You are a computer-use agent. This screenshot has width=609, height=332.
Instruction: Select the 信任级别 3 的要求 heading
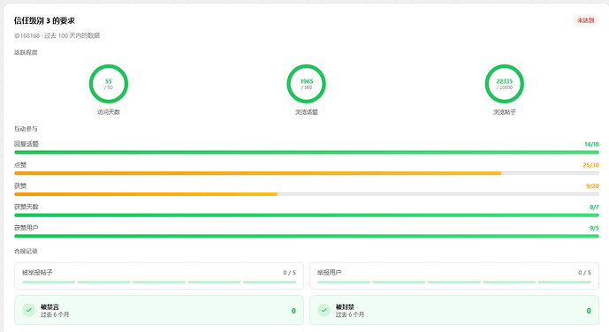pos(44,20)
